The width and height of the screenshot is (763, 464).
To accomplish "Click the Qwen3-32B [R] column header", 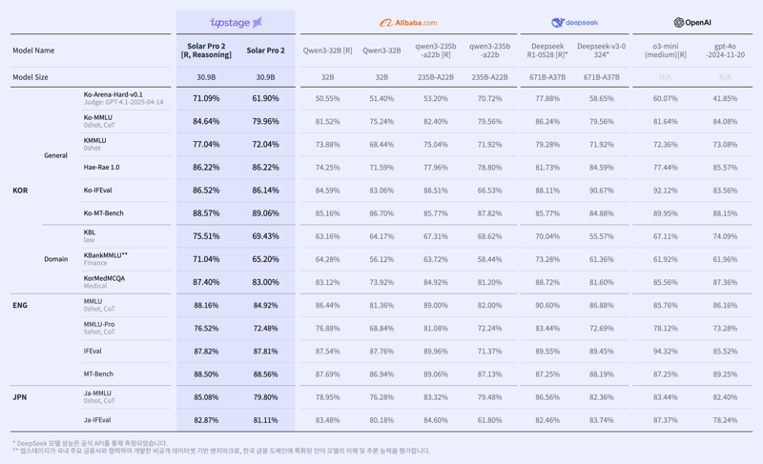I will click(327, 50).
